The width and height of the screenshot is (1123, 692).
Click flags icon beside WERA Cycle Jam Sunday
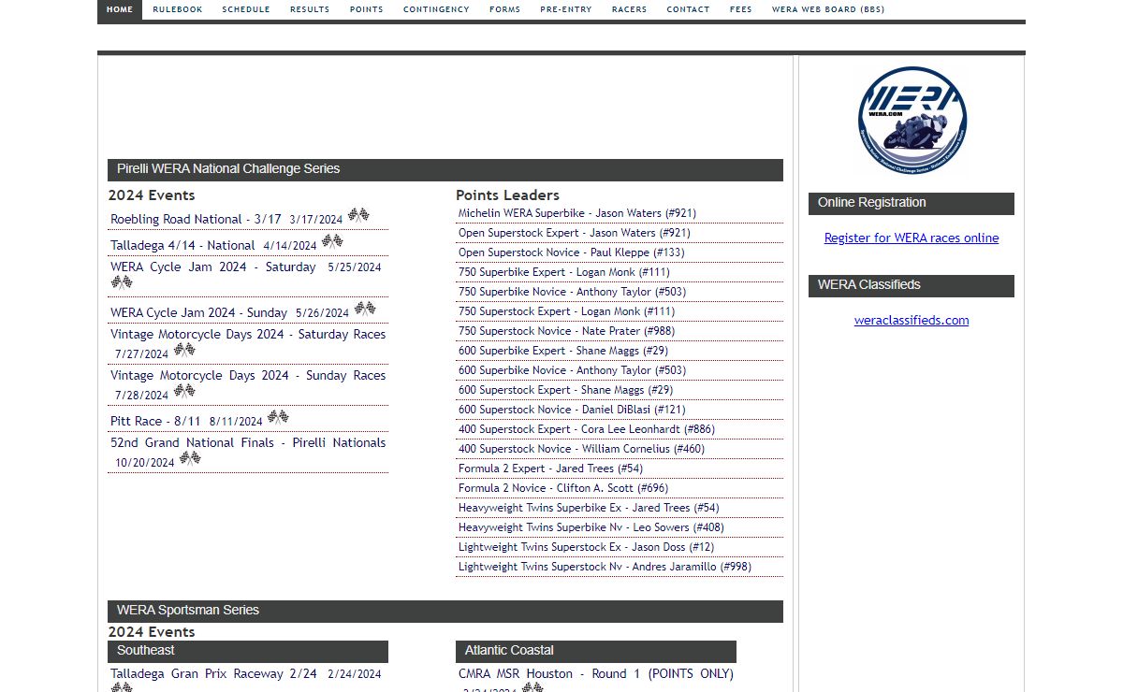coord(364,309)
